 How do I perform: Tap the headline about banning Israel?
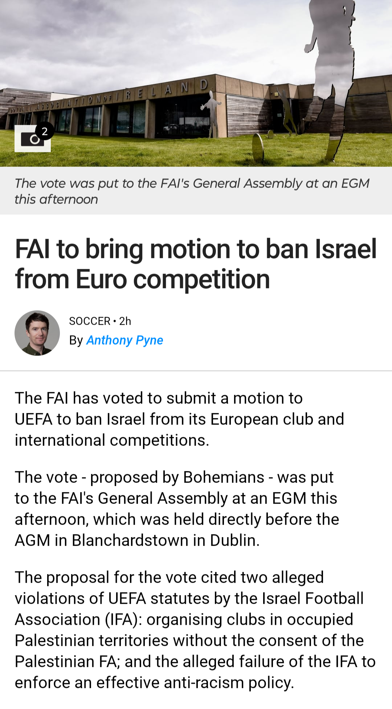[195, 264]
